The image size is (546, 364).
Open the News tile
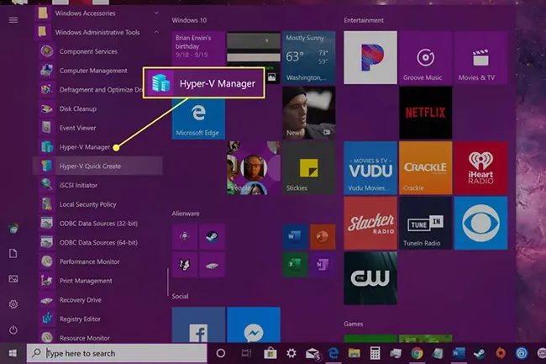click(309, 113)
